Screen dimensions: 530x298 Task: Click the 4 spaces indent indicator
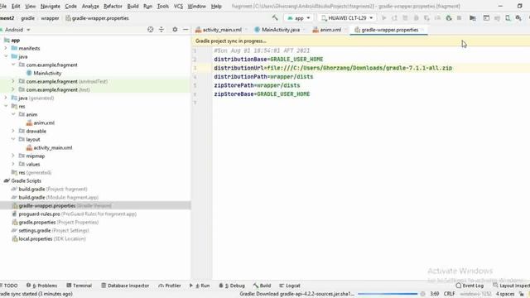pos(505,294)
